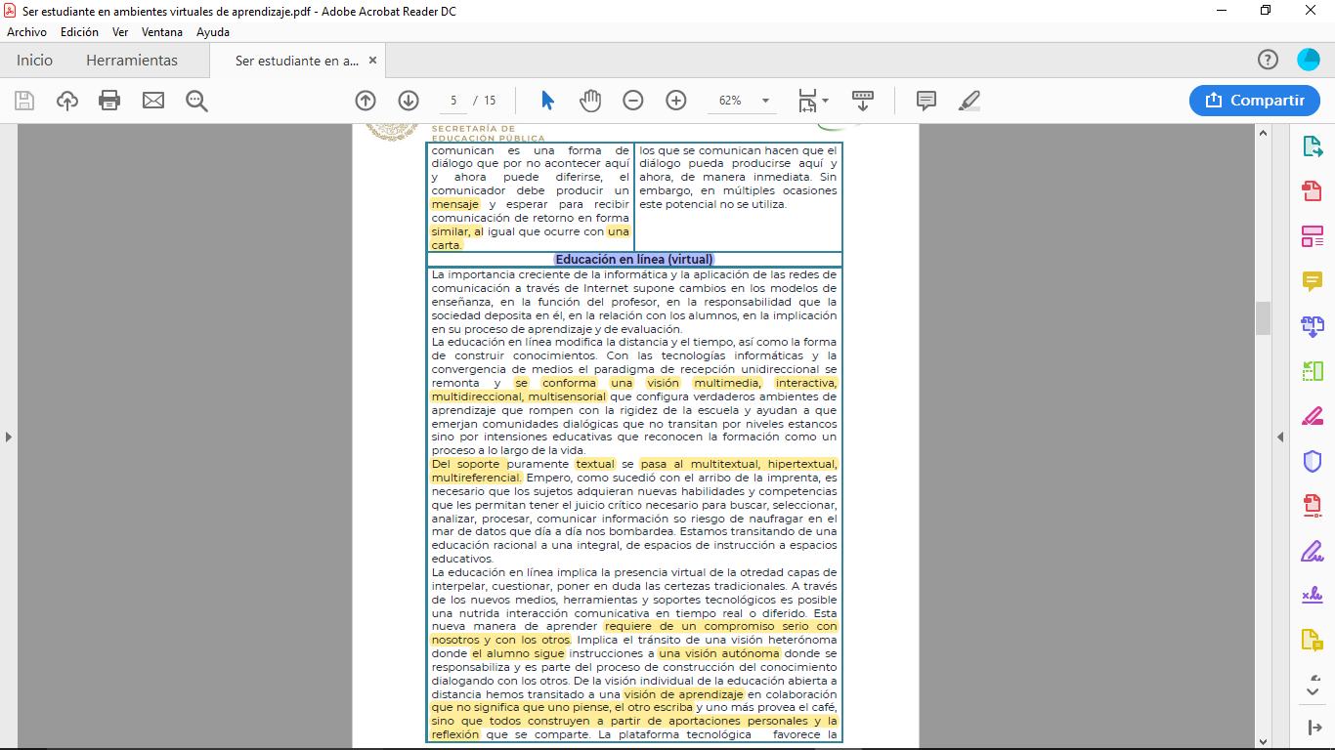The image size is (1335, 750).
Task: Click the Compartir button
Action: point(1255,101)
